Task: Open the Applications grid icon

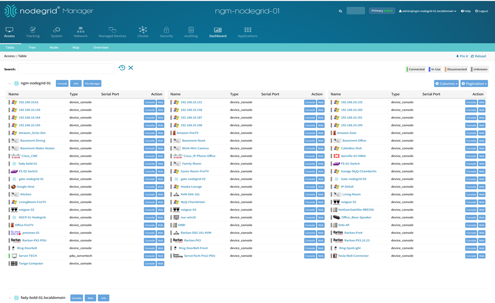Action: coord(247,30)
